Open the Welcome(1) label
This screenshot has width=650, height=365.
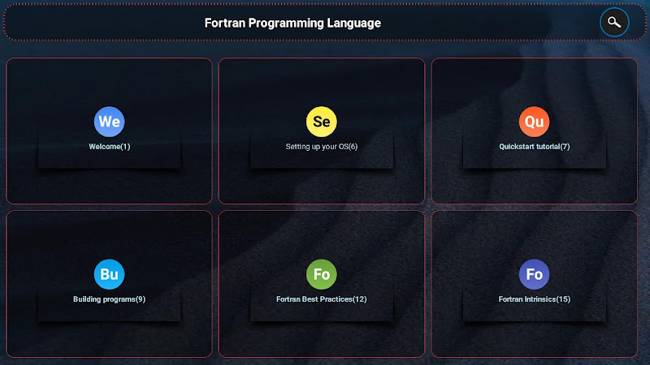click(110, 147)
